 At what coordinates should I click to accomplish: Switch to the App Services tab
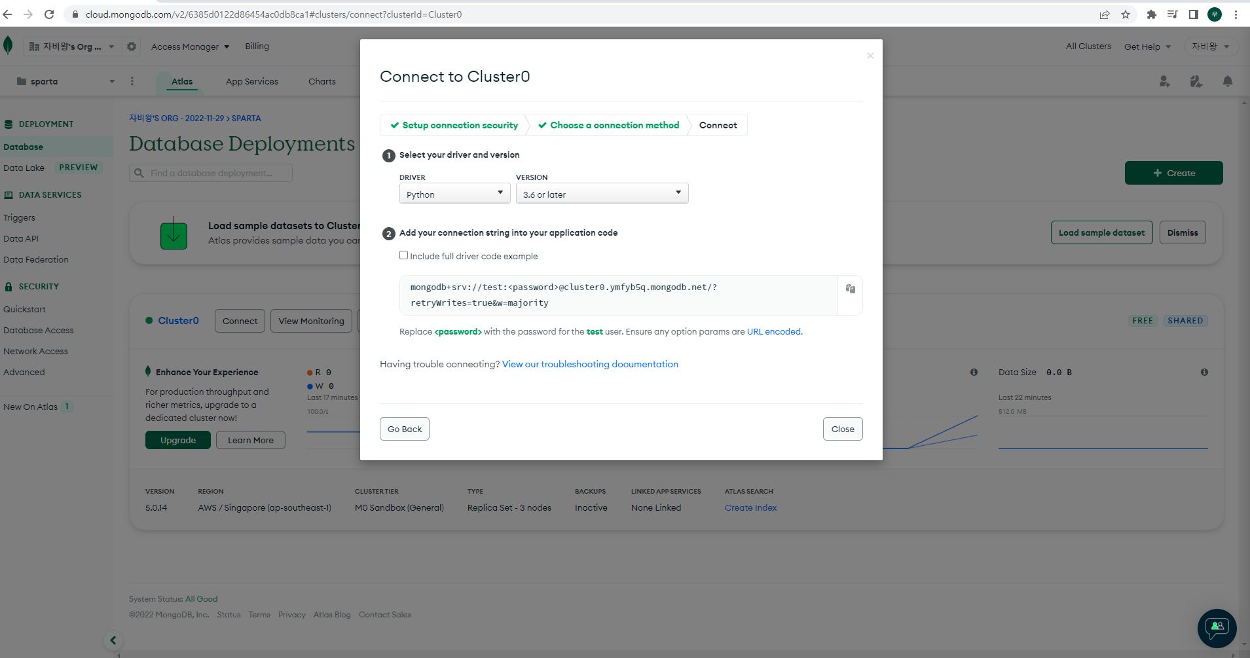pos(252,81)
